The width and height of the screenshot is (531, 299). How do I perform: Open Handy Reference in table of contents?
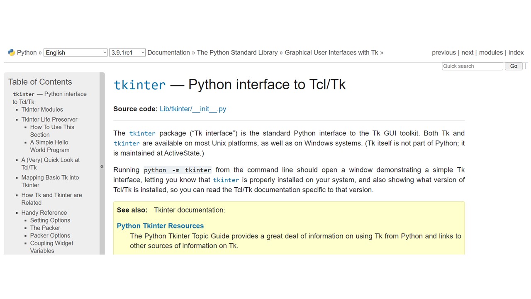[44, 213]
